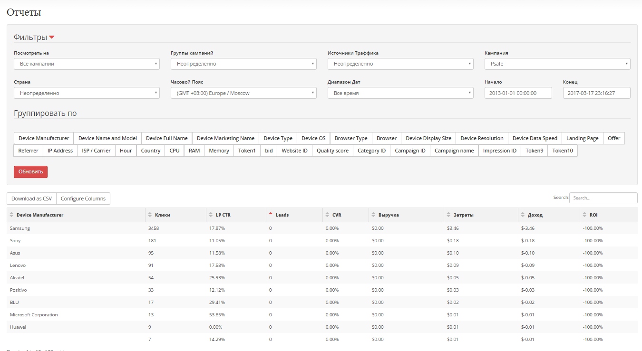Download report as CSV
Image resolution: width=642 pixels, height=351 pixels.
point(31,199)
